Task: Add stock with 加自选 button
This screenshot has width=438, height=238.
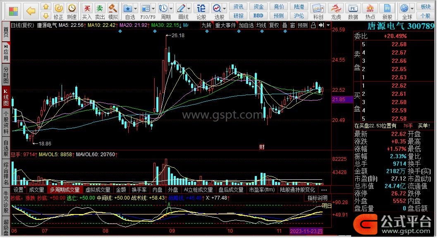Action: (247, 25)
